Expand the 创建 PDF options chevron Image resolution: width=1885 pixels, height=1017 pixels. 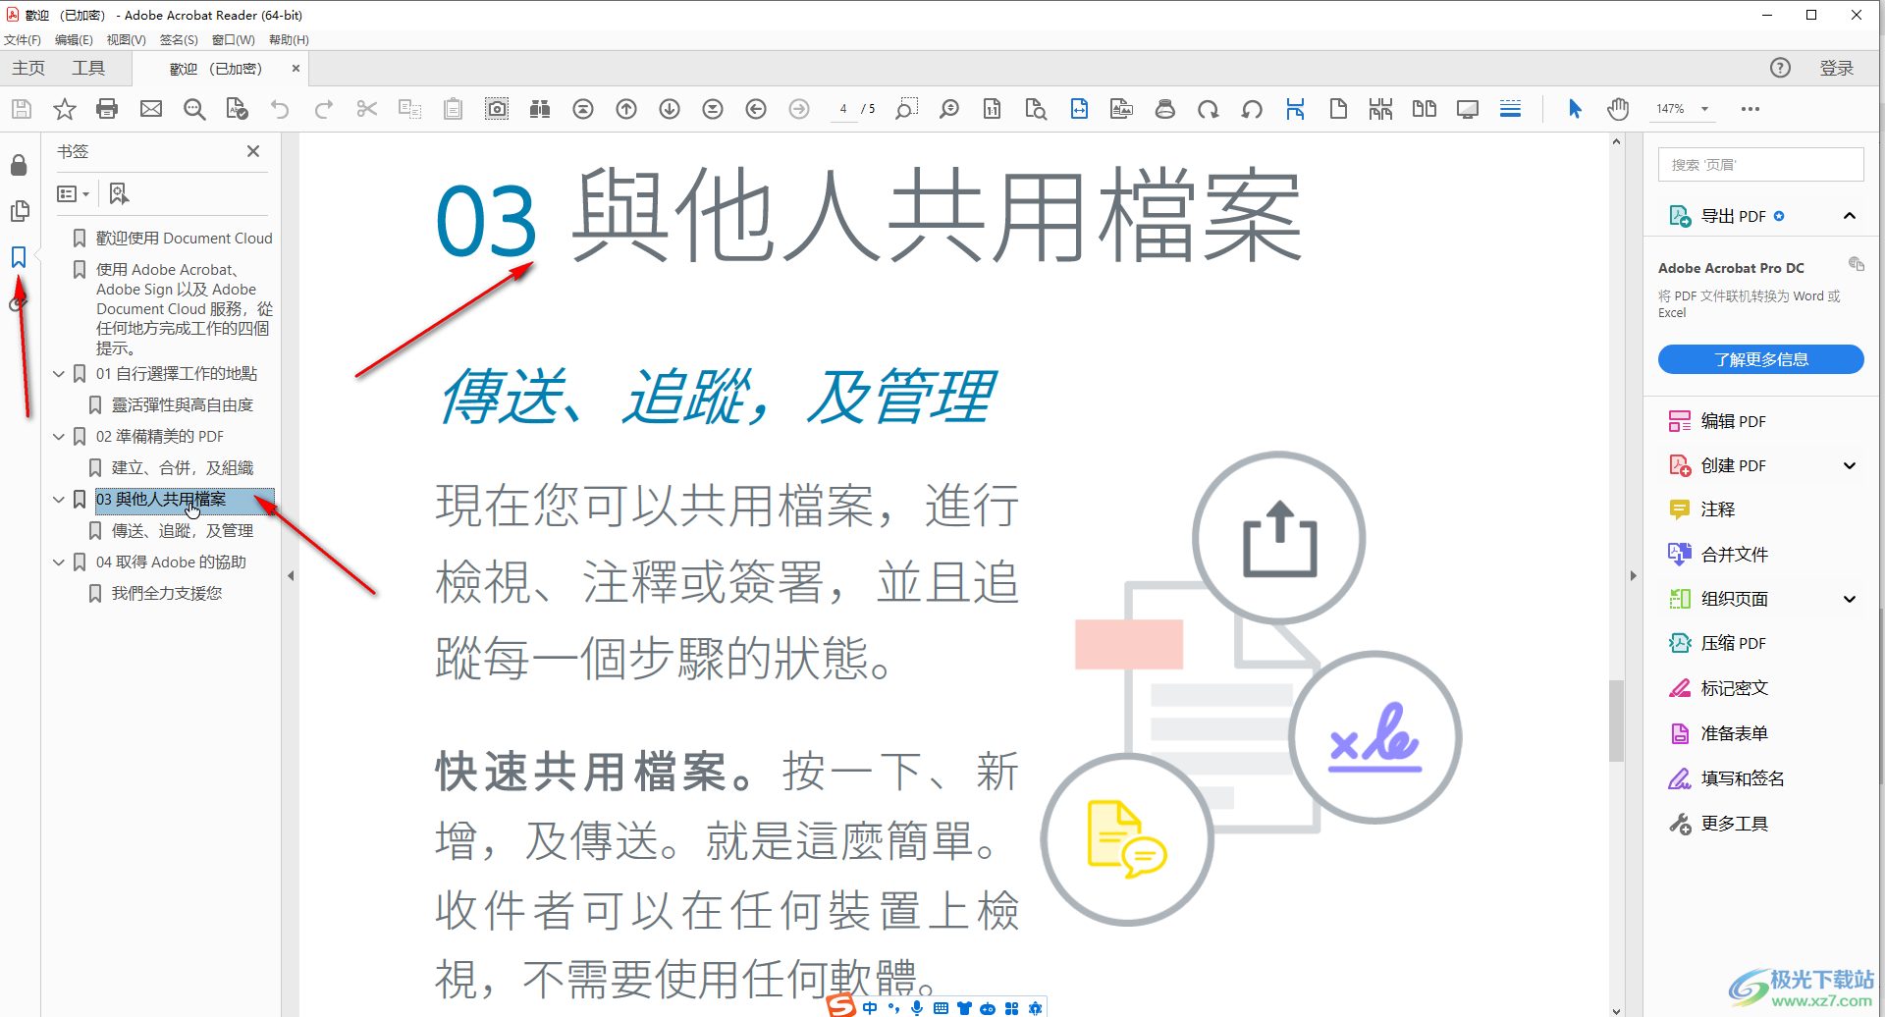pos(1850,465)
